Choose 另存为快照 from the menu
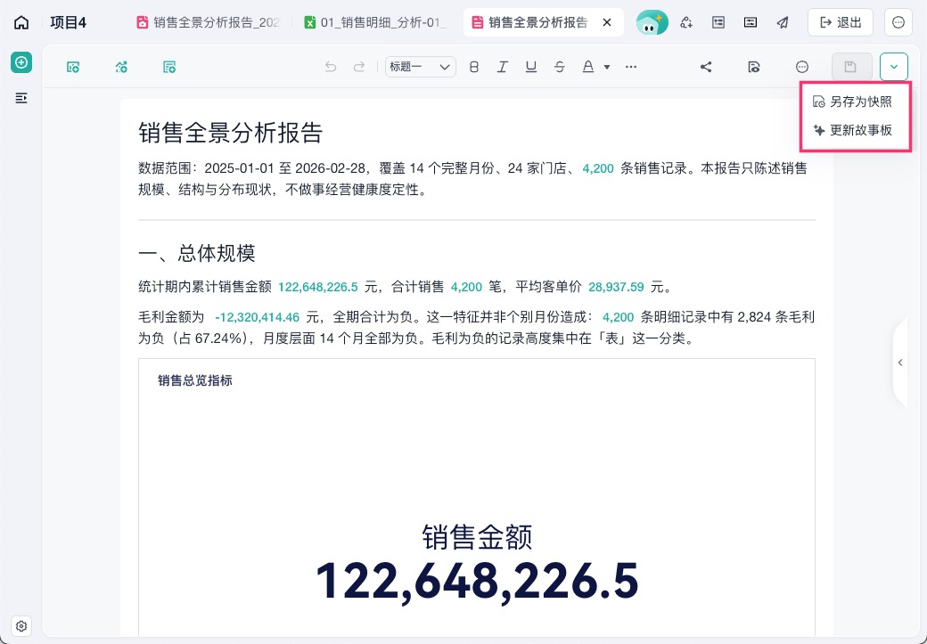The height and width of the screenshot is (644, 927). (853, 102)
